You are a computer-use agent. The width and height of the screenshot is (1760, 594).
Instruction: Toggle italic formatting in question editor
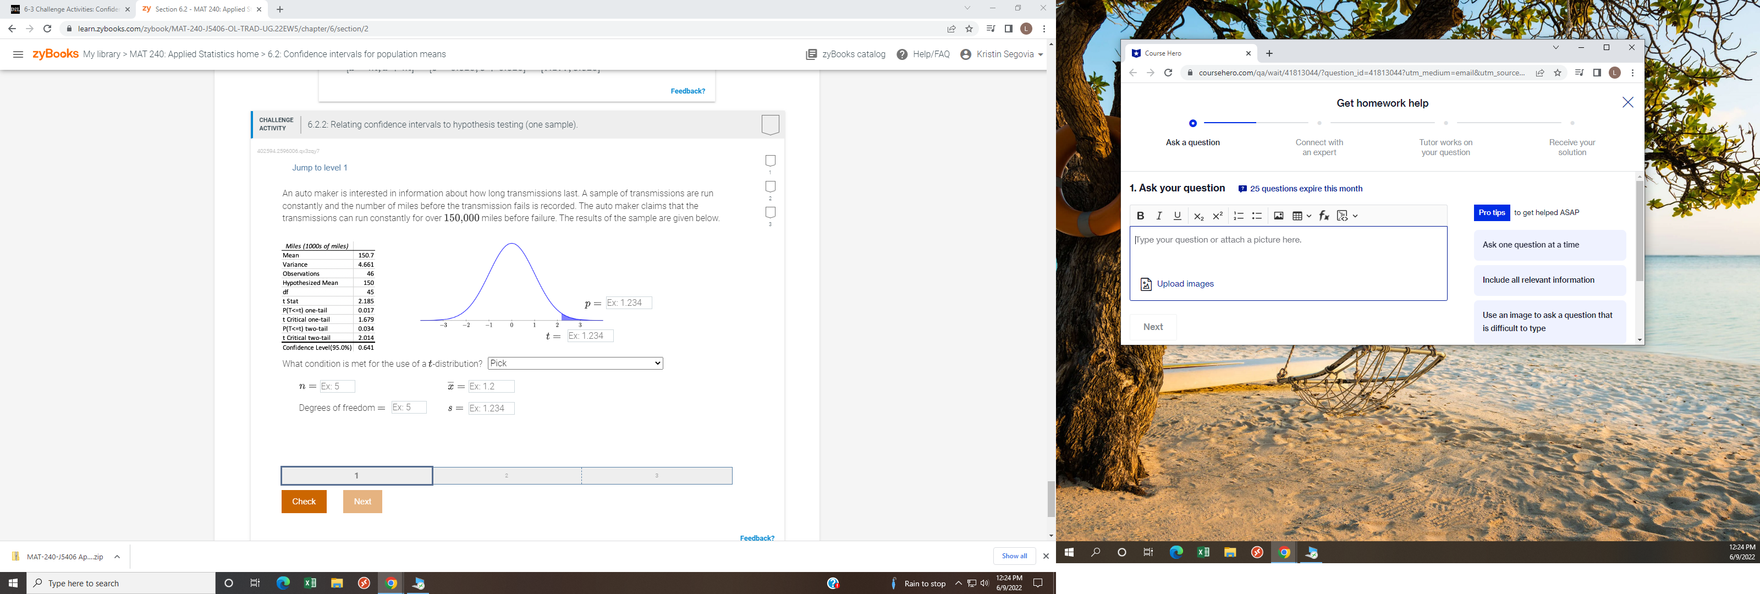tap(1159, 216)
